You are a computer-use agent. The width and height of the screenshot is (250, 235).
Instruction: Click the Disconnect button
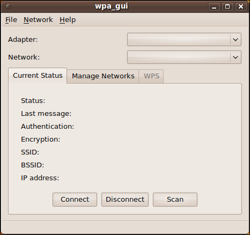point(125,200)
